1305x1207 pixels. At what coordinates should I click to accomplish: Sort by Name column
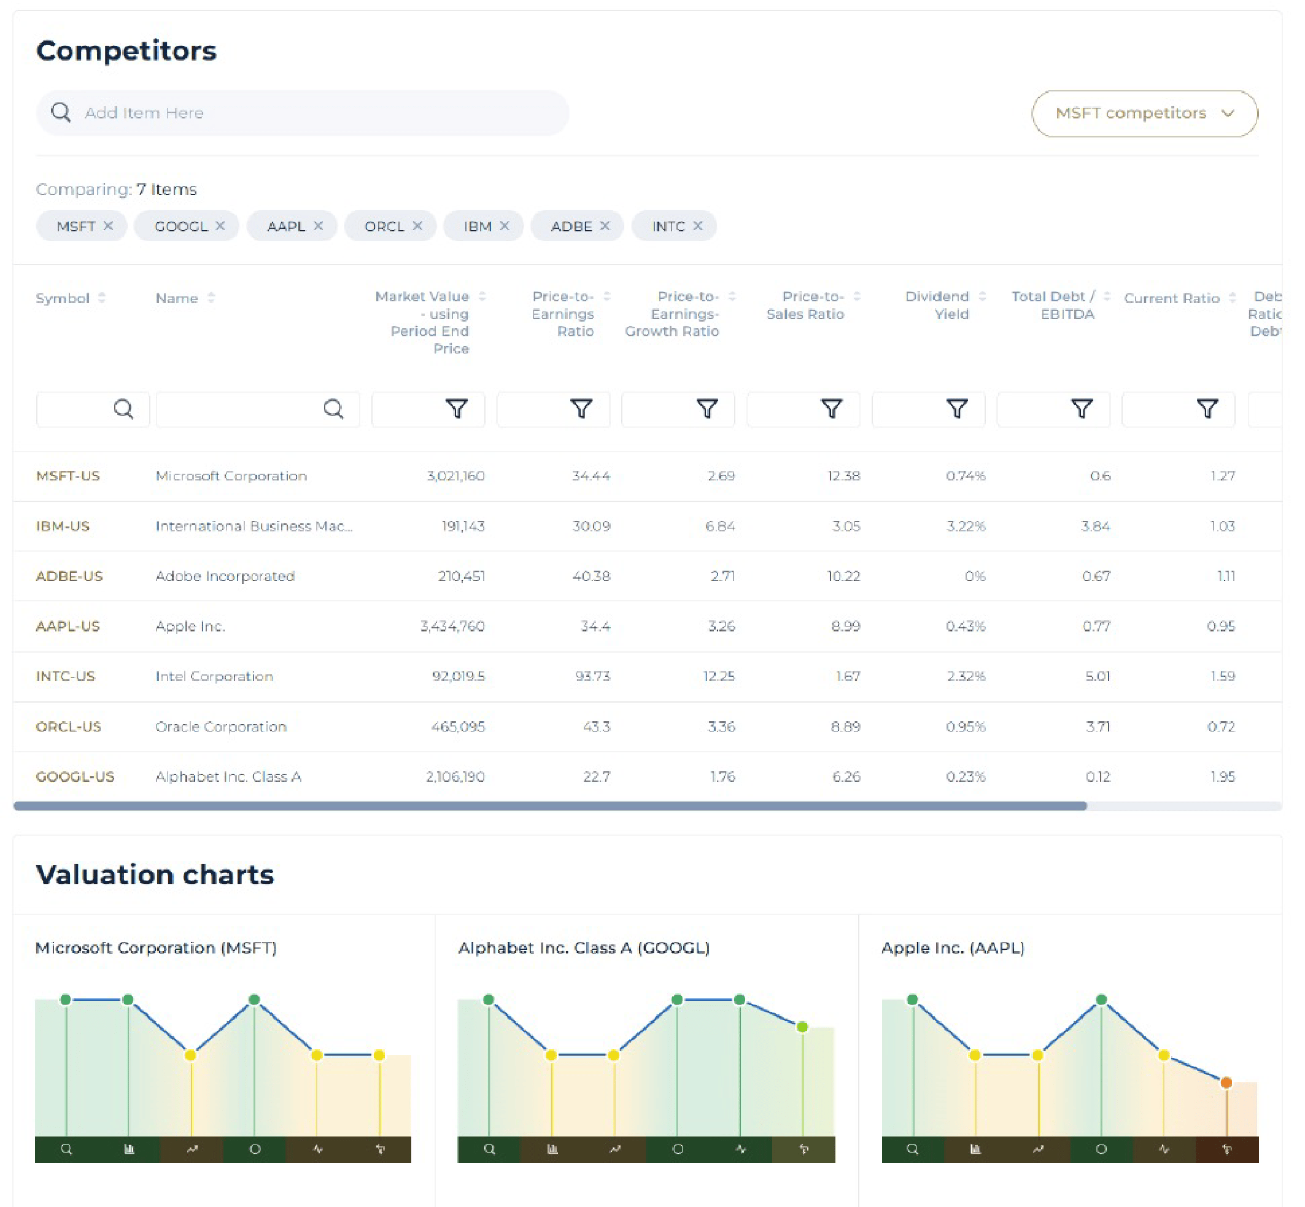[211, 298]
